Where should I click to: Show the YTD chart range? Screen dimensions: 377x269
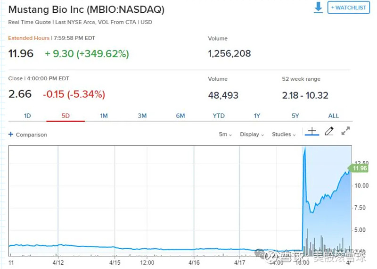[x=219, y=116]
